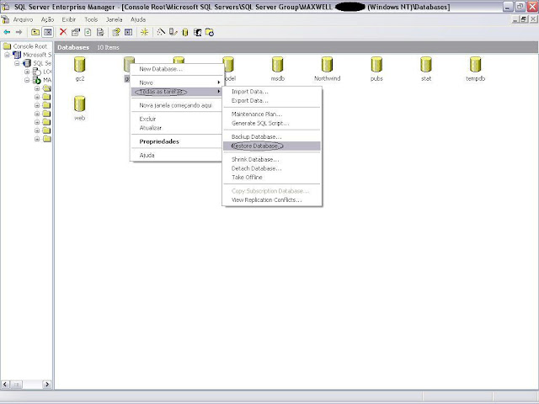
Task: Open the Exibir menu
Action: tap(69, 19)
